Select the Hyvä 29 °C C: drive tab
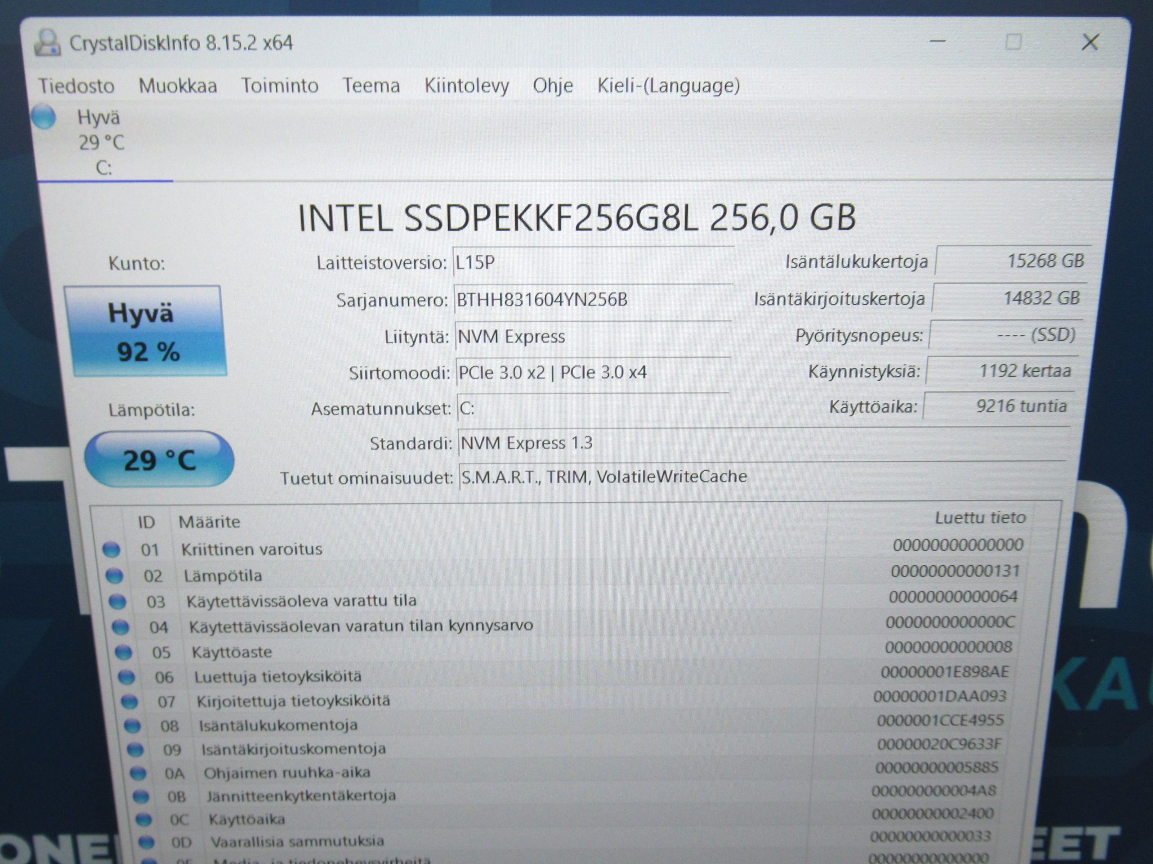Viewport: 1153px width, 864px height. coord(101,142)
